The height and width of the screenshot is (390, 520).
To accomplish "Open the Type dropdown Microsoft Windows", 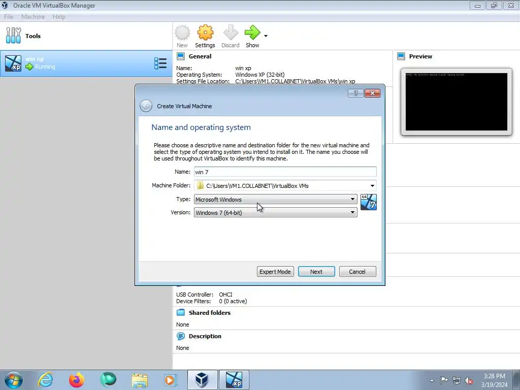I will pos(275,199).
